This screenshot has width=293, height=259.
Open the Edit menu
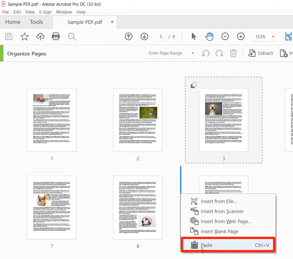pyautogui.click(x=17, y=12)
